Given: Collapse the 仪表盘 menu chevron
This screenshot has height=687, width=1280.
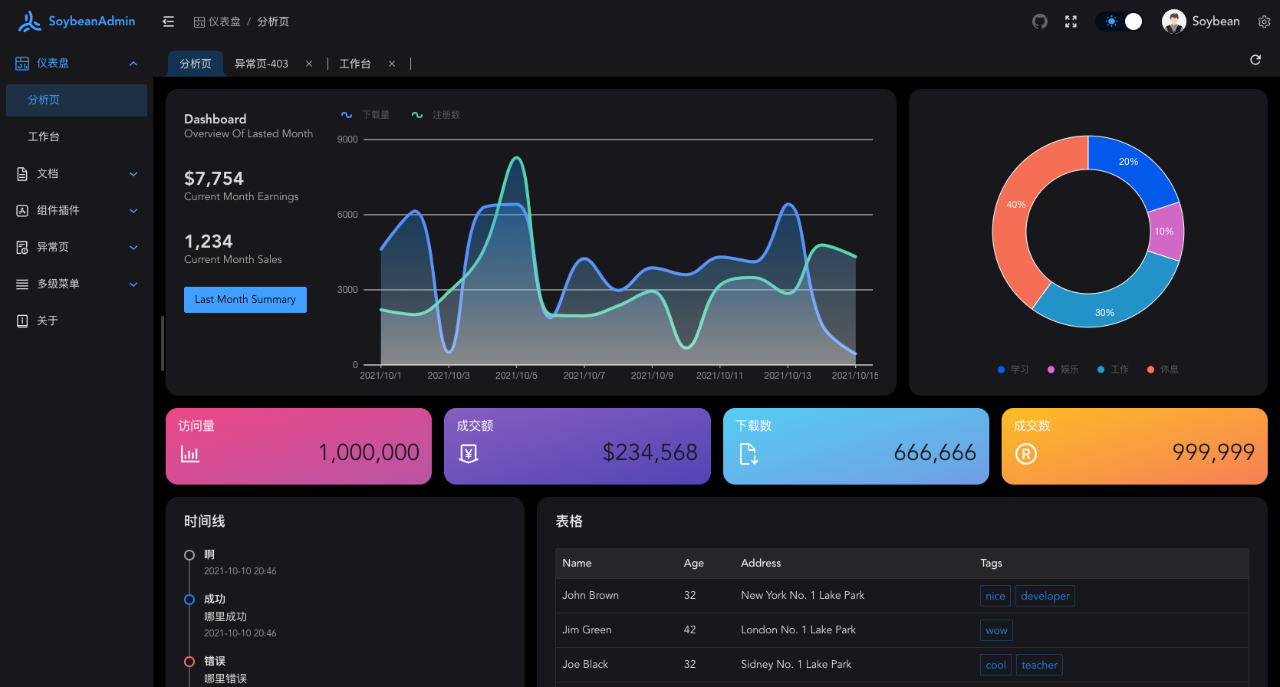Looking at the screenshot, I should click(x=133, y=64).
